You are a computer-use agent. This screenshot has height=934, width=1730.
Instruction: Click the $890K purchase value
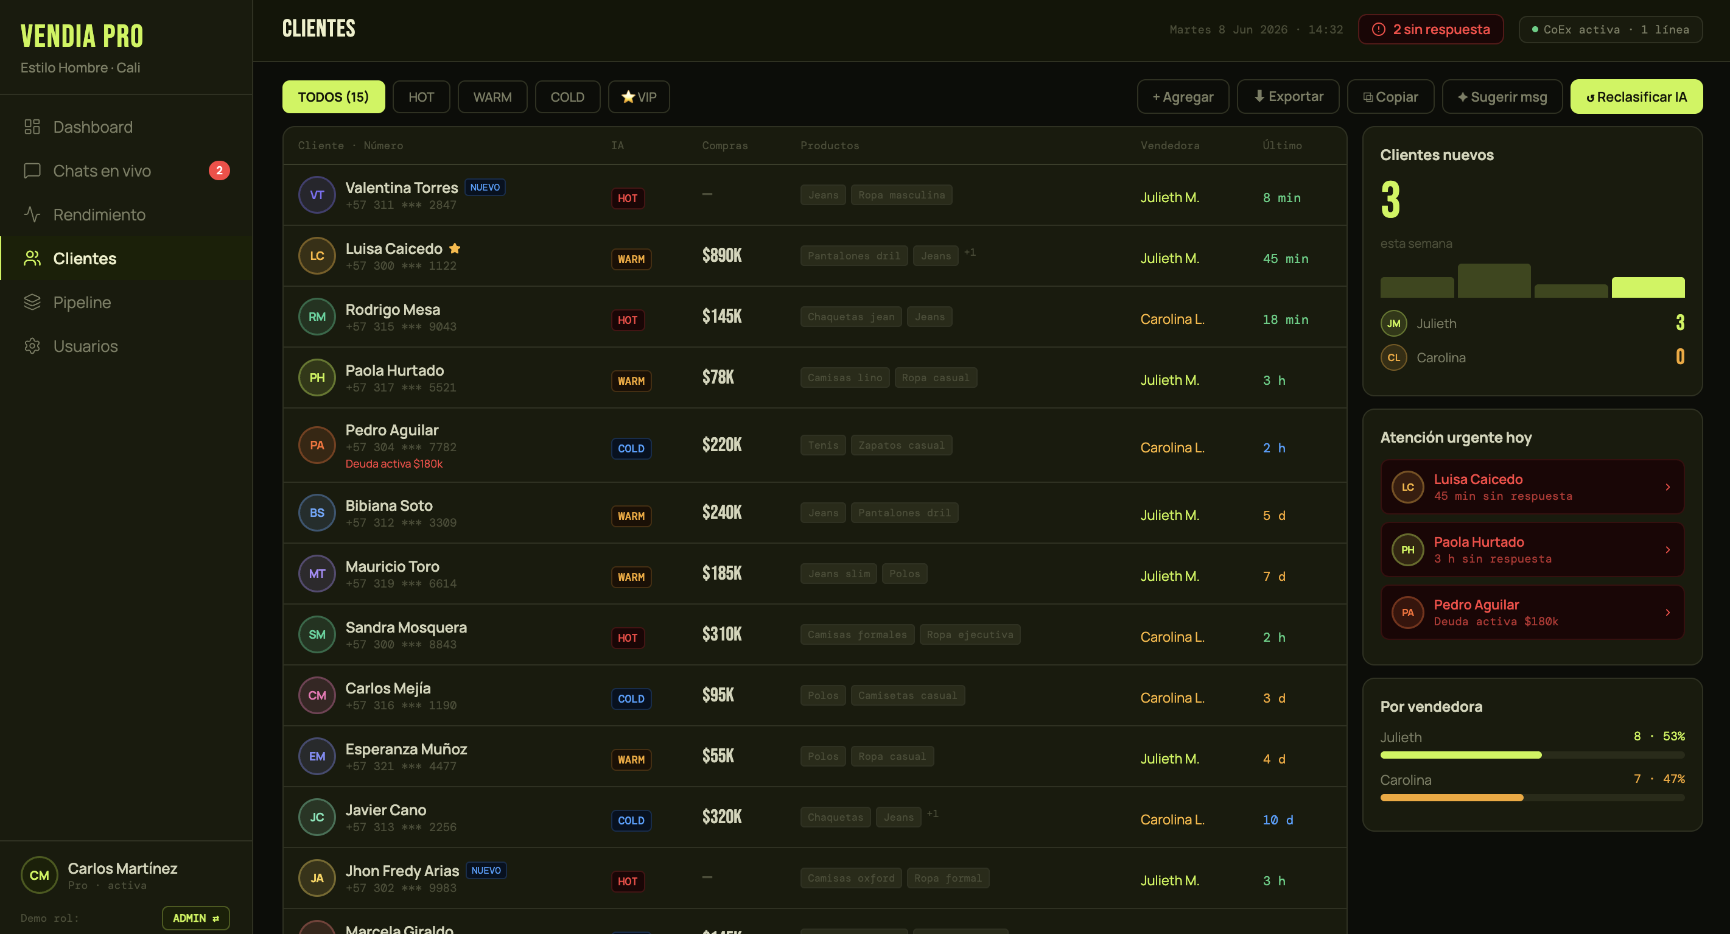722,256
